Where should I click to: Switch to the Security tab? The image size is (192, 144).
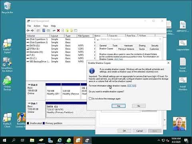[155, 46]
